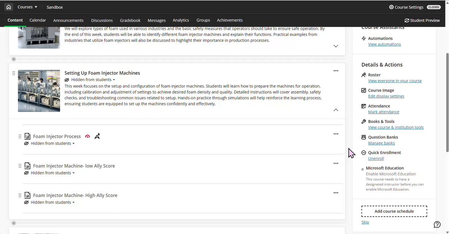Screen dimensions: 449x234
Task: Click the Home icon in top bar
Action: pos(8,7)
